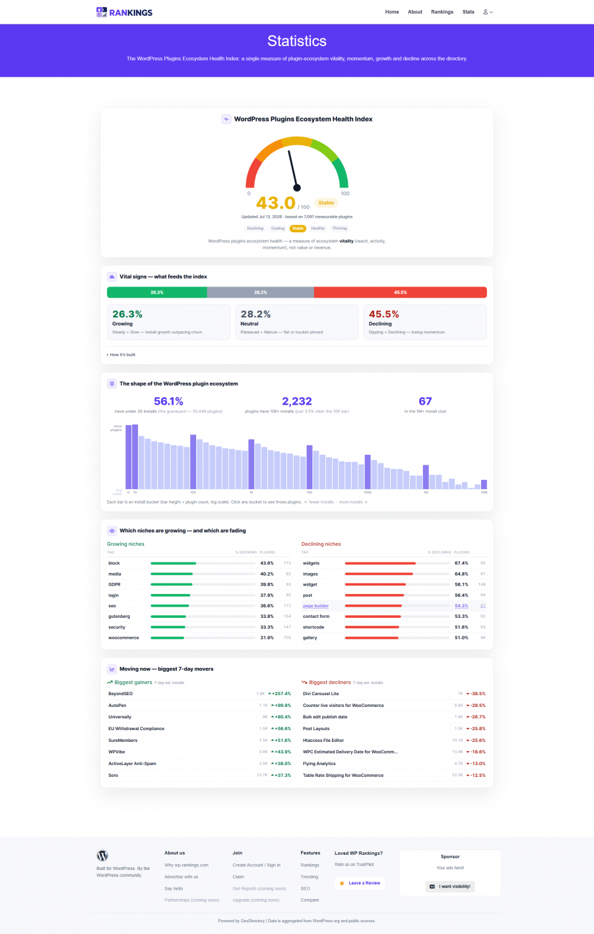Open the woocommerce growing niche

[x=200, y=638]
